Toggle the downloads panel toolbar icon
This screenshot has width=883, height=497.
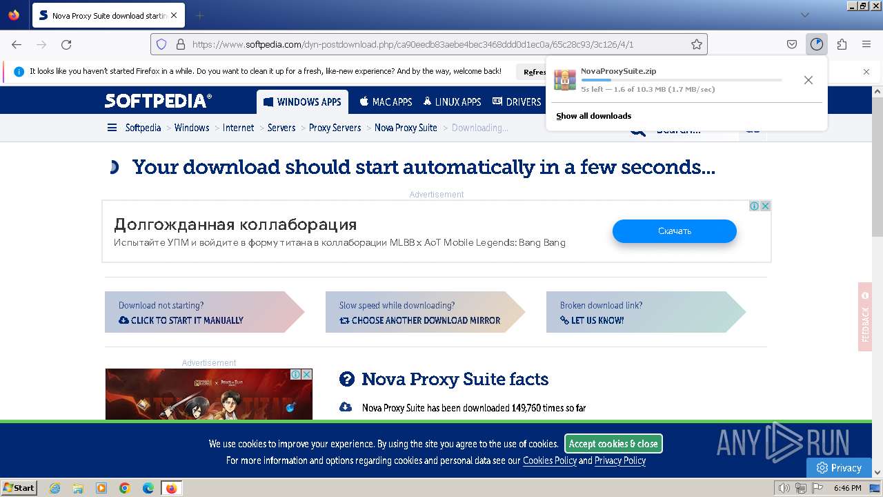click(817, 44)
